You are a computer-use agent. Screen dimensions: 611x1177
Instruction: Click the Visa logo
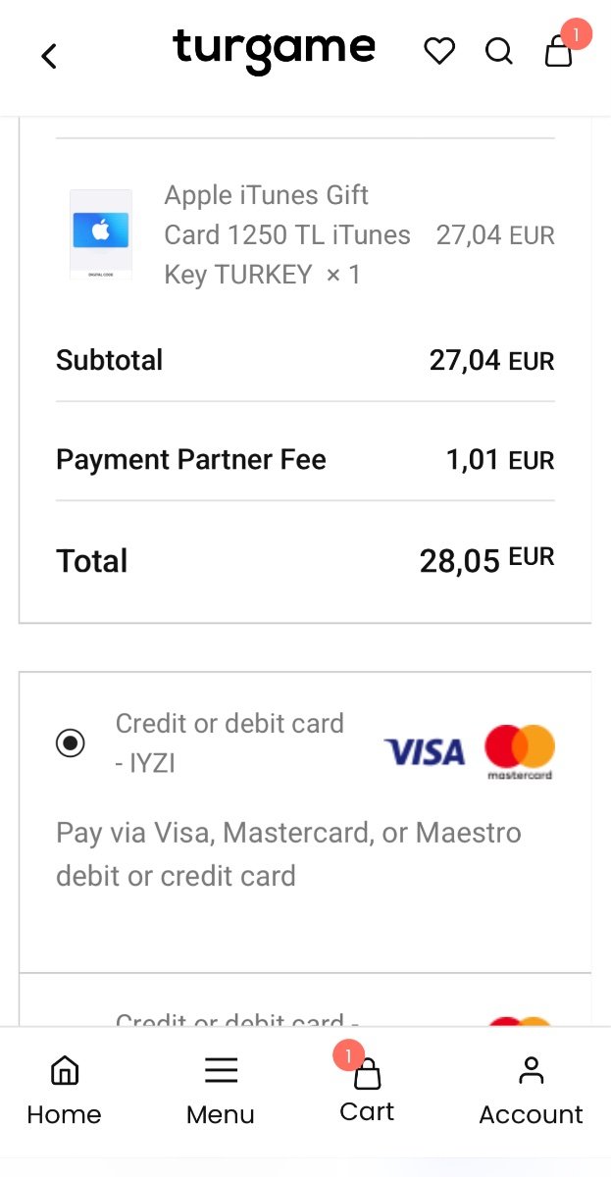pyautogui.click(x=425, y=752)
